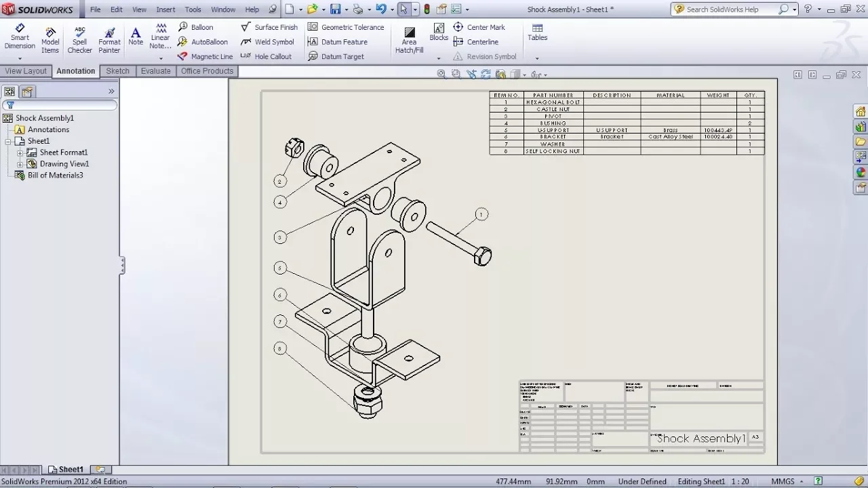Open the Tools menu
Viewport: 868px width, 488px height.
click(x=193, y=9)
